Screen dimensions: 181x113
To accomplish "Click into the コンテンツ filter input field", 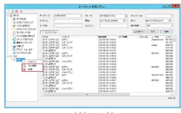I will [x=114, y=26].
